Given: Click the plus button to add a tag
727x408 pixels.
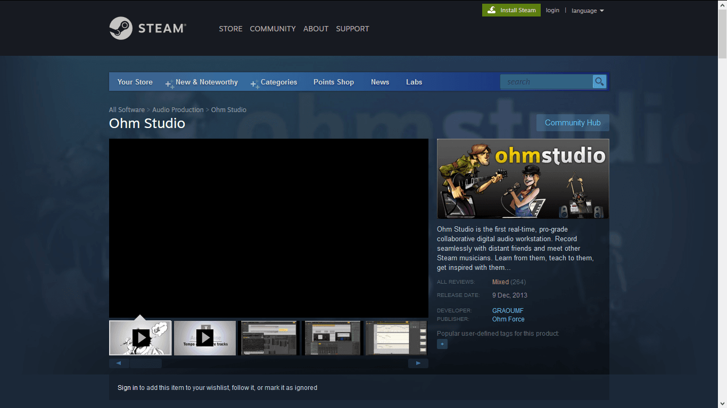Looking at the screenshot, I should (x=442, y=344).
